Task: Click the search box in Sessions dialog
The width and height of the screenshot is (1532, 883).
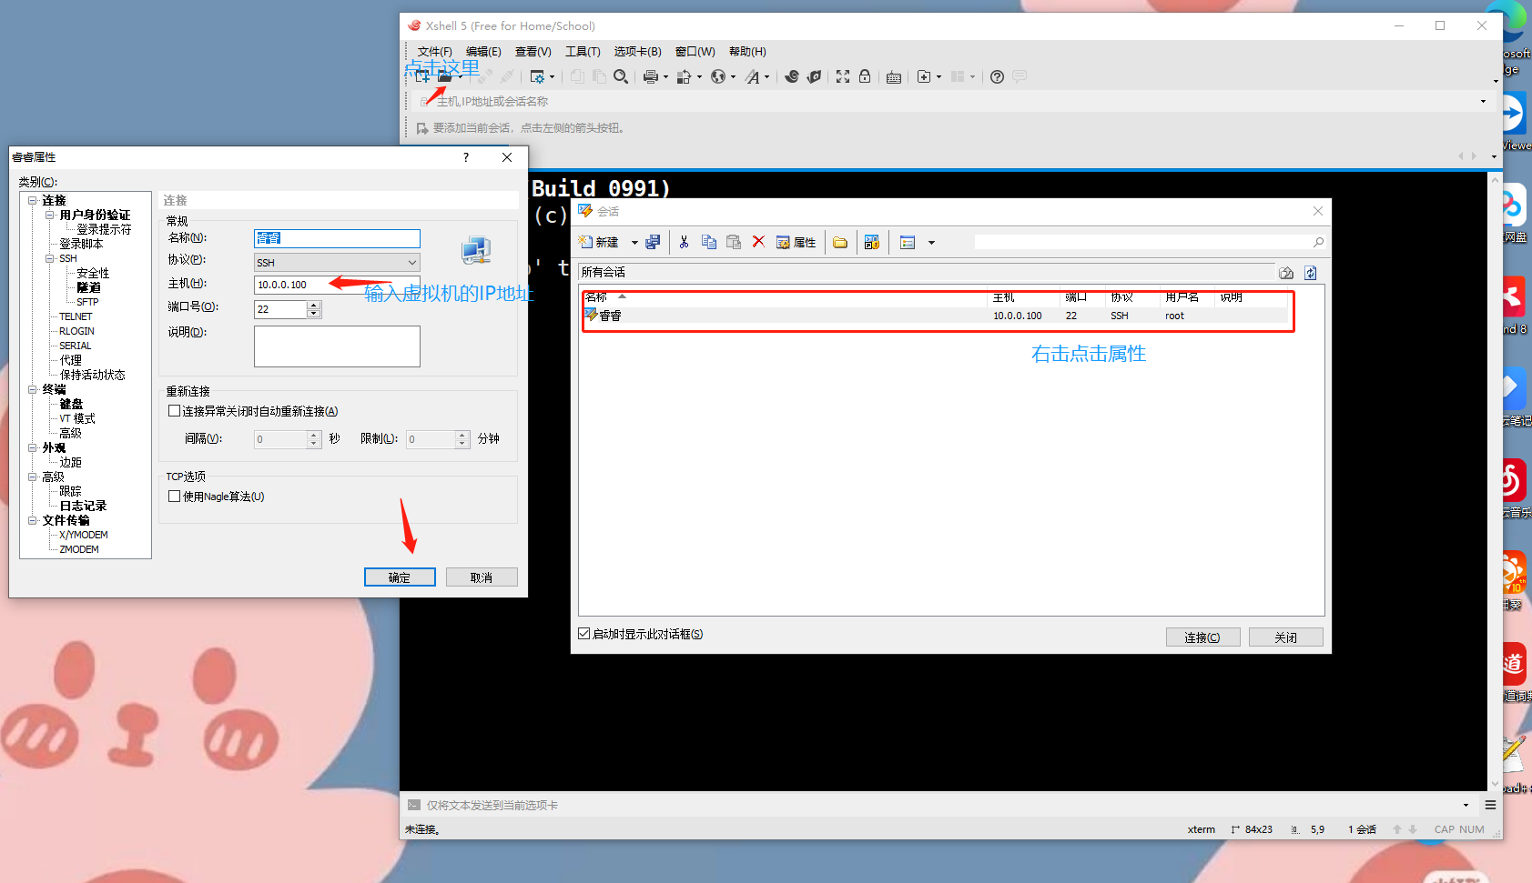Action: click(x=1150, y=242)
